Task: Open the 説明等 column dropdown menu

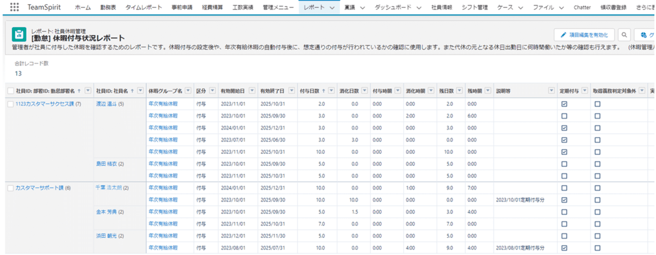Action: pyautogui.click(x=551, y=91)
